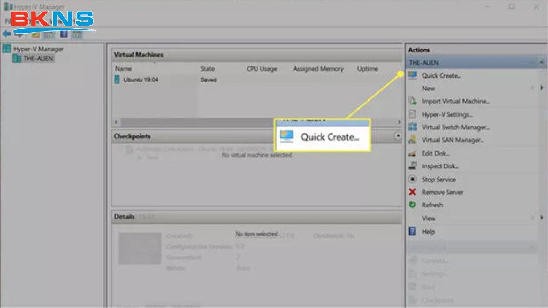Open the File menu

click(9, 20)
